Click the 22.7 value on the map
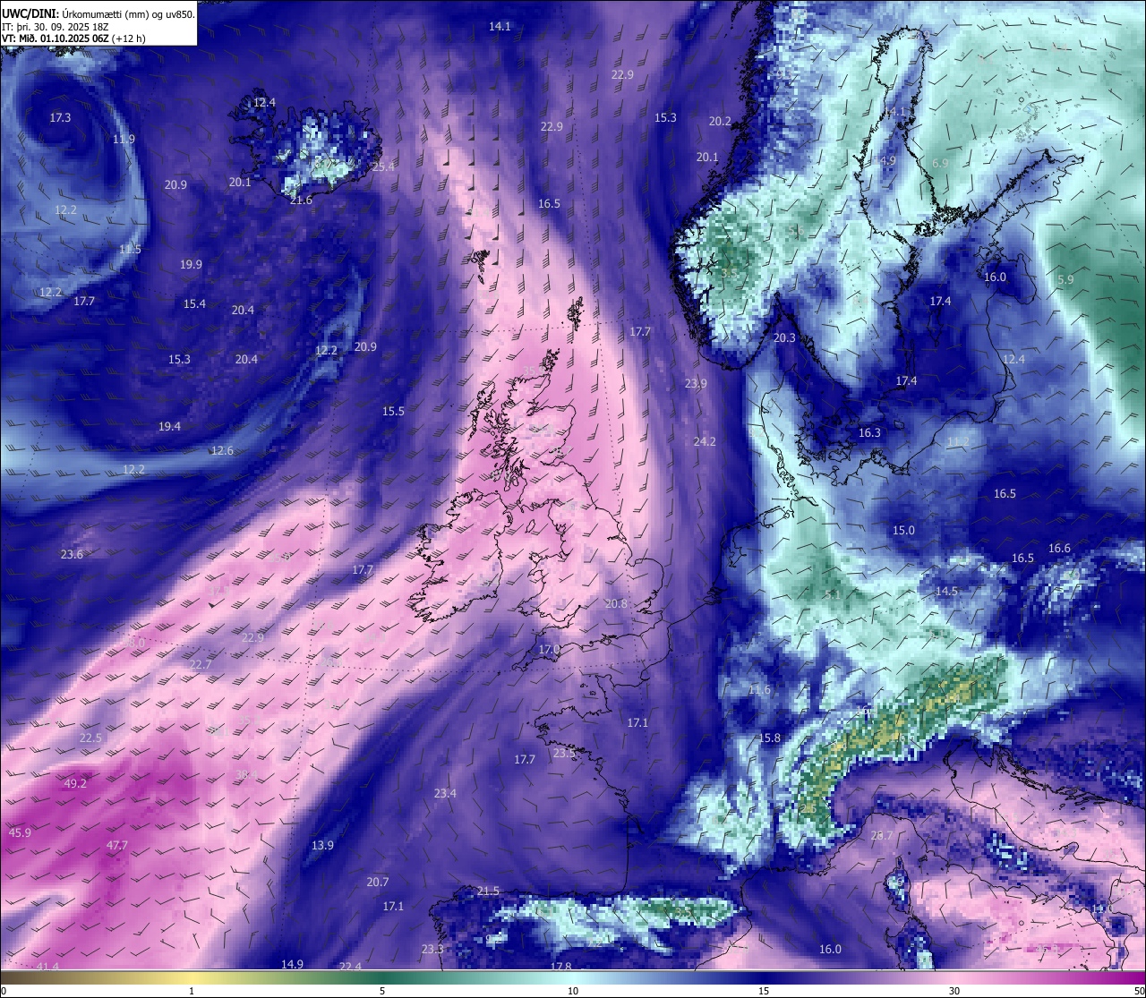 pyautogui.click(x=201, y=664)
